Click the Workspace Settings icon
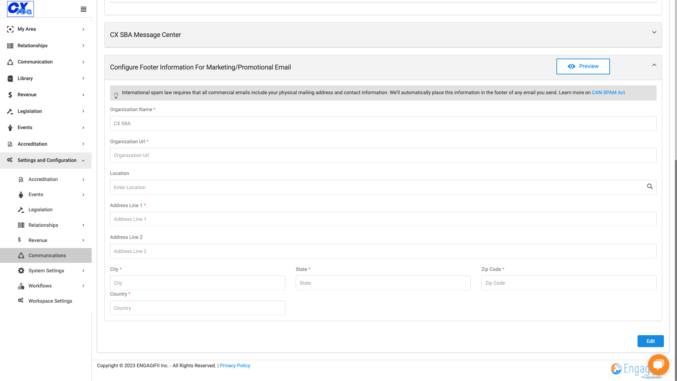677x381 pixels. click(x=21, y=301)
